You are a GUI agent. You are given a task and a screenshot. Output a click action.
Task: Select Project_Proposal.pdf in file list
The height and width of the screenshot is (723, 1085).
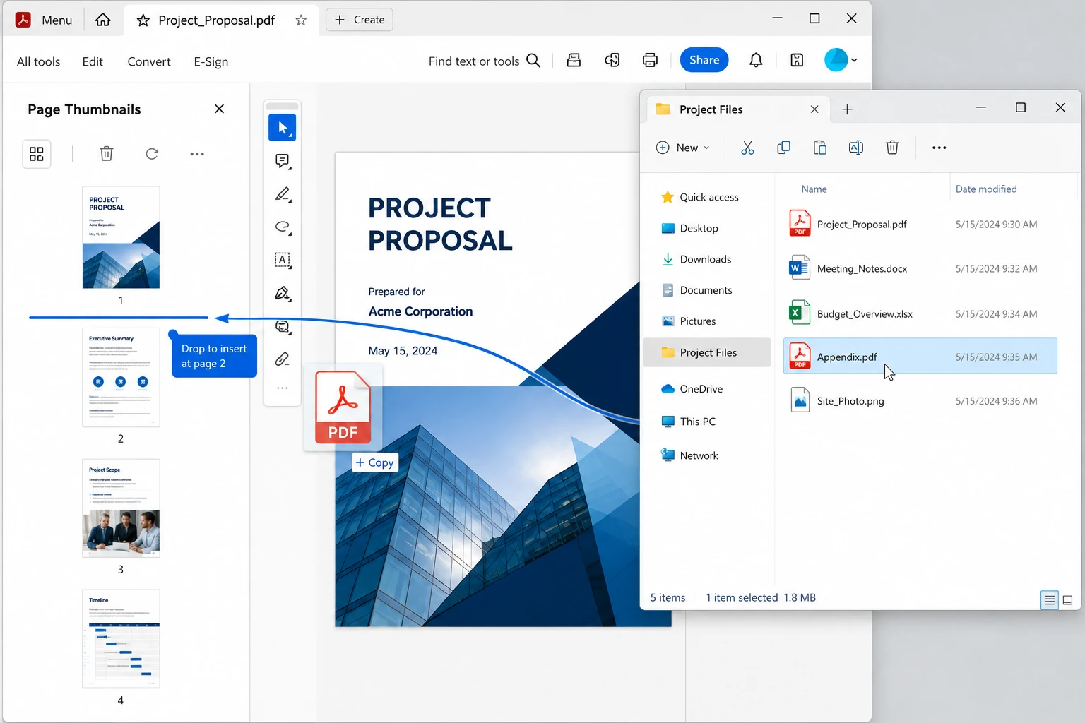pos(920,225)
